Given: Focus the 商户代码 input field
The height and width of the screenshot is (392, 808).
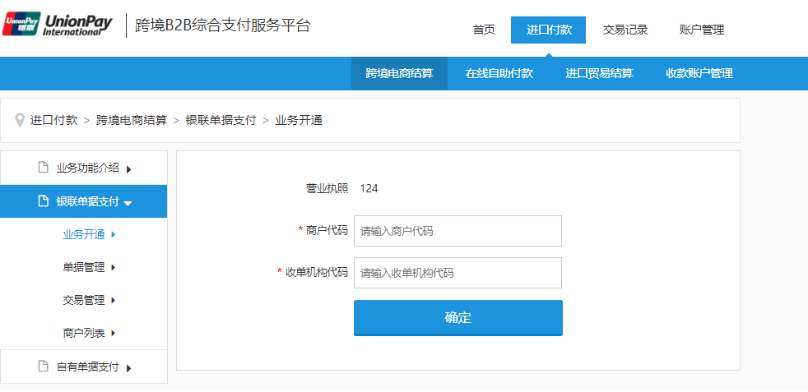Looking at the screenshot, I should click(x=457, y=231).
